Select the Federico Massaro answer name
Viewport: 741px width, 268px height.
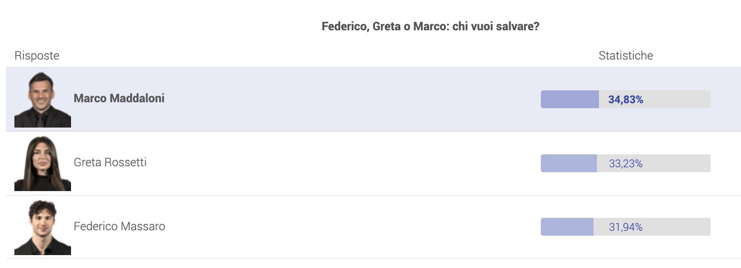[x=119, y=226]
